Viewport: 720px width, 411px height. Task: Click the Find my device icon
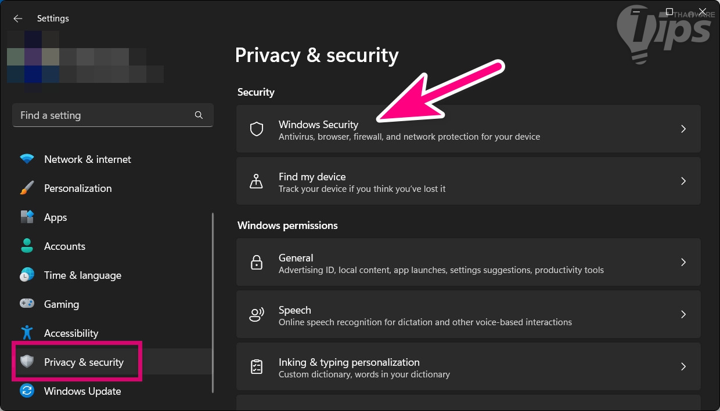[257, 181]
